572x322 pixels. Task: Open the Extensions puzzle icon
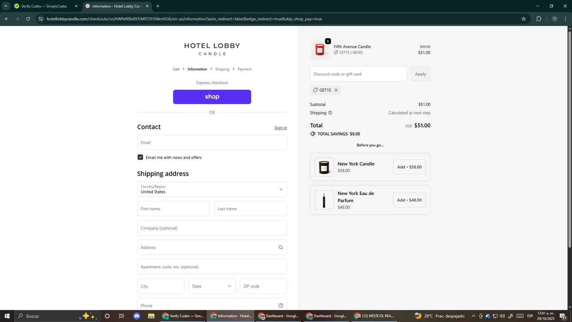pyautogui.click(x=539, y=19)
